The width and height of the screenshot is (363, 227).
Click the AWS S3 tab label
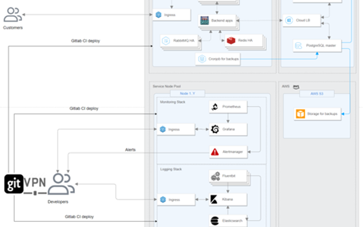coord(316,94)
